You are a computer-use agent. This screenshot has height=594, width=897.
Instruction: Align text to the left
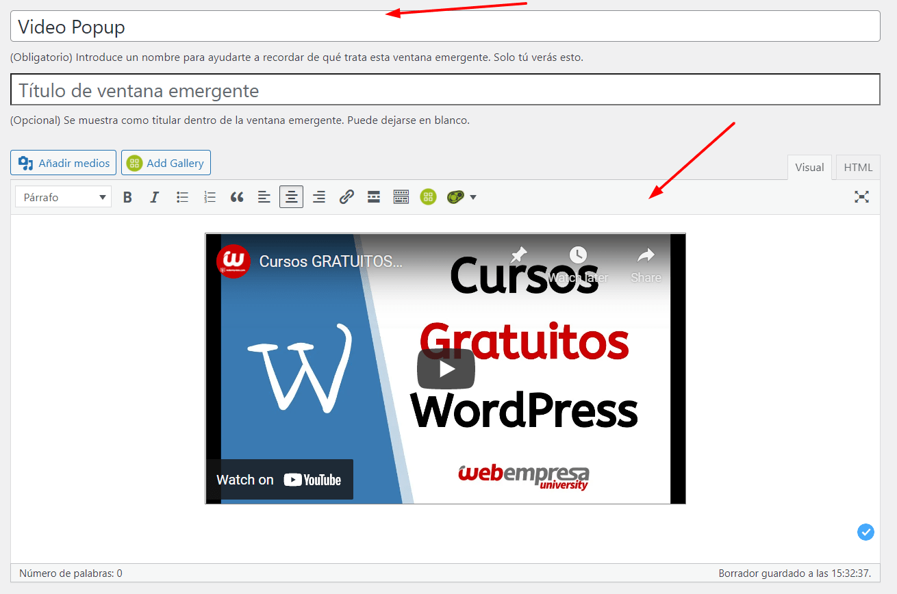264,197
